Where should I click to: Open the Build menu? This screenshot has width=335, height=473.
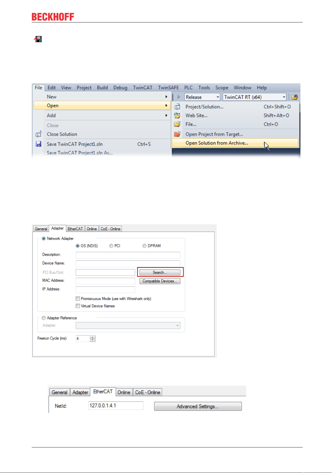point(102,88)
